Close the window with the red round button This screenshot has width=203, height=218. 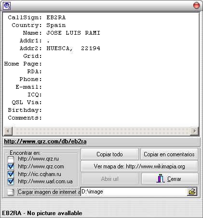[x=196, y=5]
